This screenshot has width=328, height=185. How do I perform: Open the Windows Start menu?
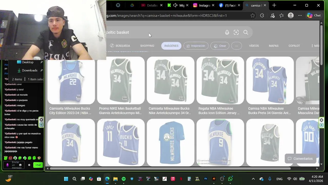[x=66, y=179]
